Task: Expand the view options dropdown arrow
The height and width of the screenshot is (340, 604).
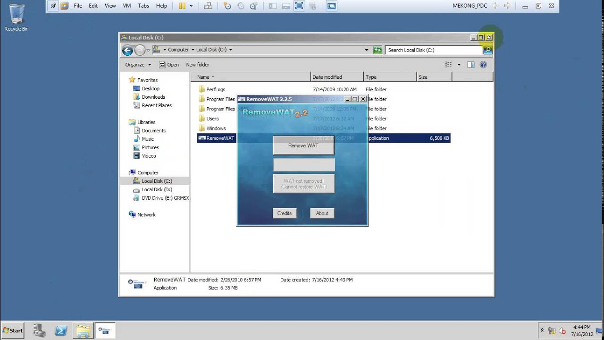Action: pyautogui.click(x=459, y=65)
